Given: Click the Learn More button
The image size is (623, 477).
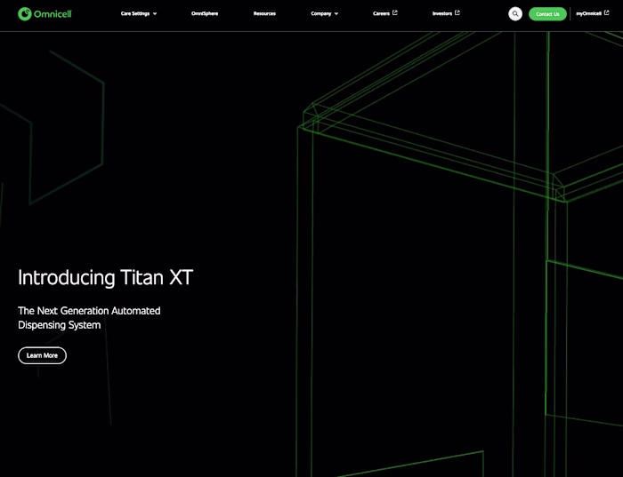Looking at the screenshot, I should coord(42,355).
